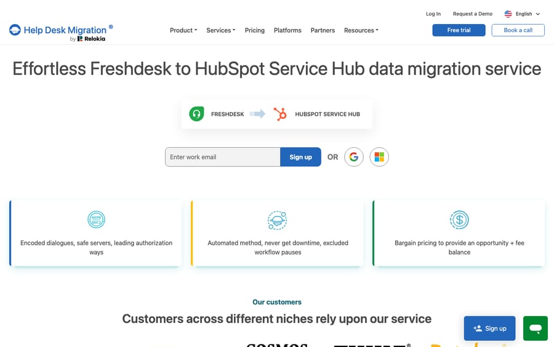This screenshot has width=554, height=347.
Task: Click the FRESHDESK label
Action: coord(228,114)
